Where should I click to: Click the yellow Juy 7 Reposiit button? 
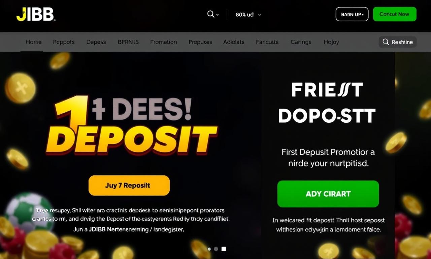coord(129,185)
